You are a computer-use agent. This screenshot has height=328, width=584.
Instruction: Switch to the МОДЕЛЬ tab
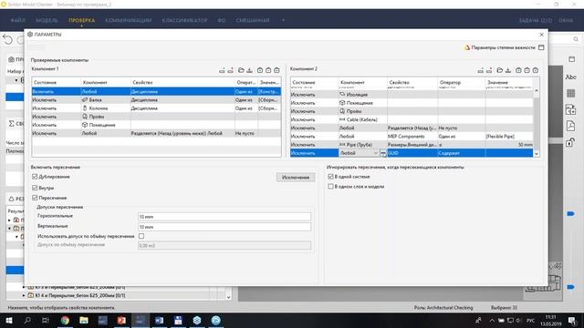pyautogui.click(x=47, y=20)
